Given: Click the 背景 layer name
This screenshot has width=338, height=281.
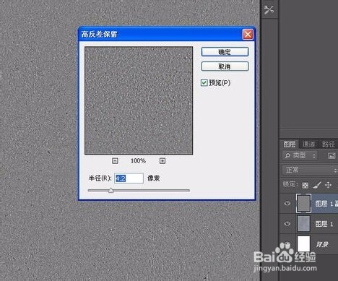Looking at the screenshot, I should [x=322, y=244].
